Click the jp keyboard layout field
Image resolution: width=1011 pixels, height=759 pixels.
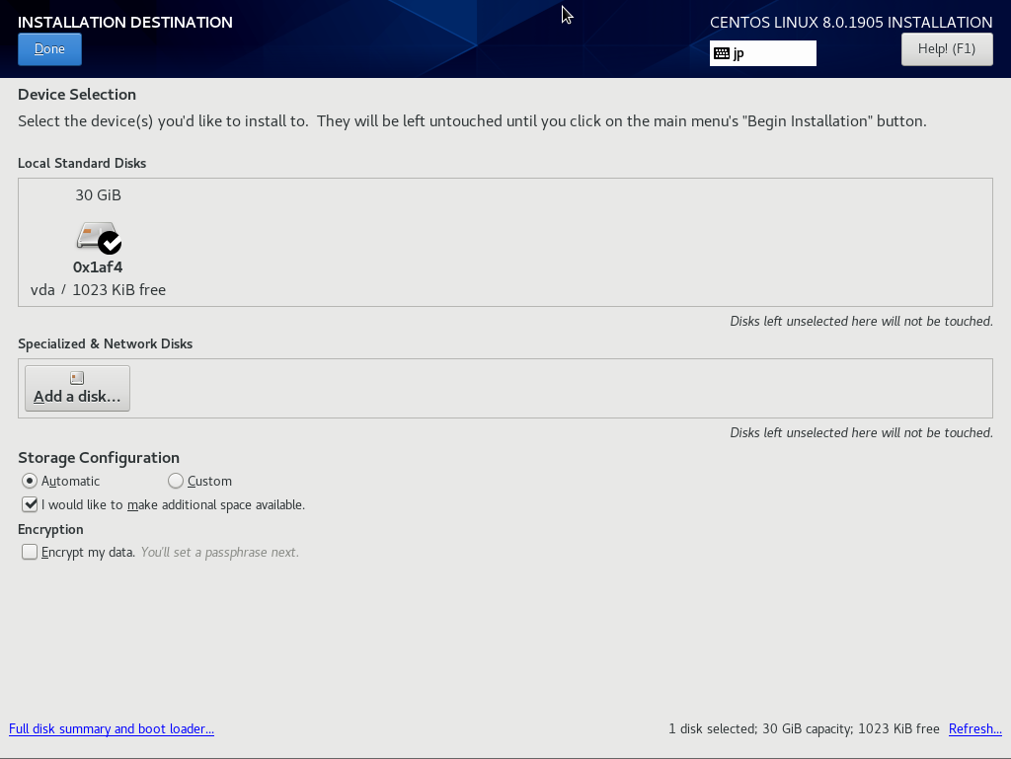[772, 54]
